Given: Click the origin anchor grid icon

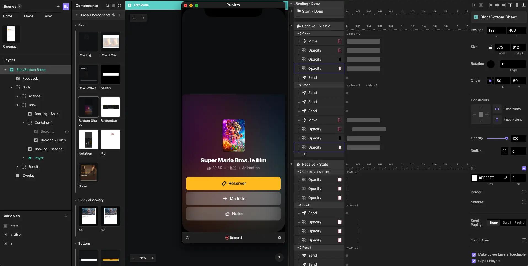Looking at the screenshot, I should coord(491,81).
